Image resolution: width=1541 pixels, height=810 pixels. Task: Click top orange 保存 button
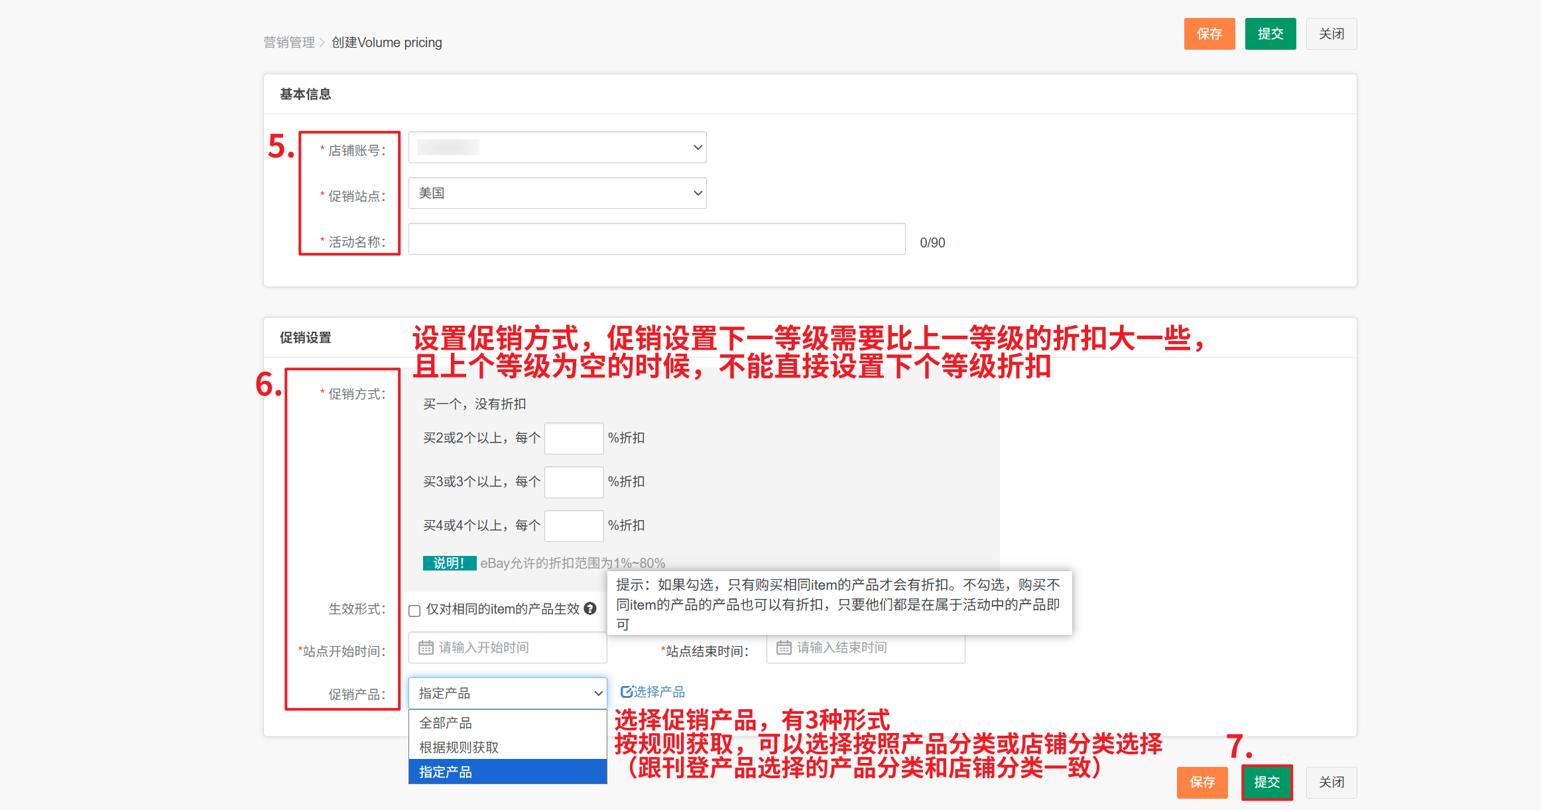coord(1209,34)
